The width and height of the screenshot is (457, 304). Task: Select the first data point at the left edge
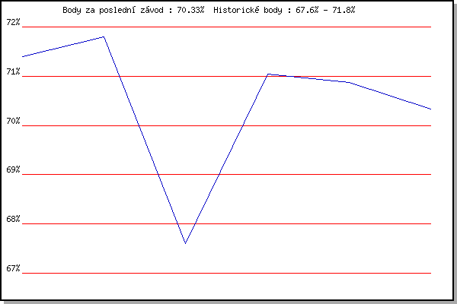[x=24, y=56]
